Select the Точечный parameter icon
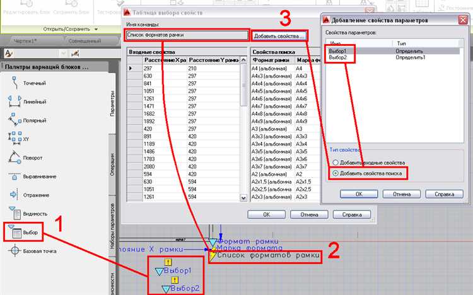This screenshot has width=473, height=295. click(14, 83)
